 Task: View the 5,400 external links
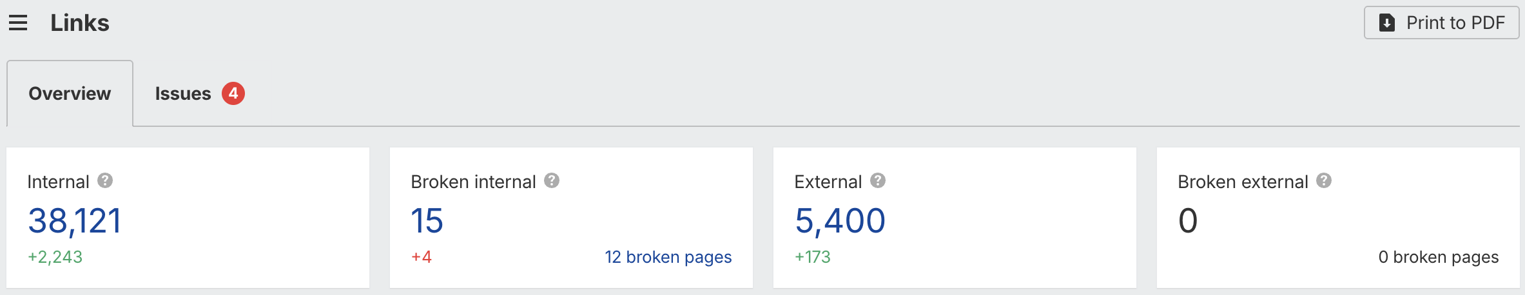(840, 221)
